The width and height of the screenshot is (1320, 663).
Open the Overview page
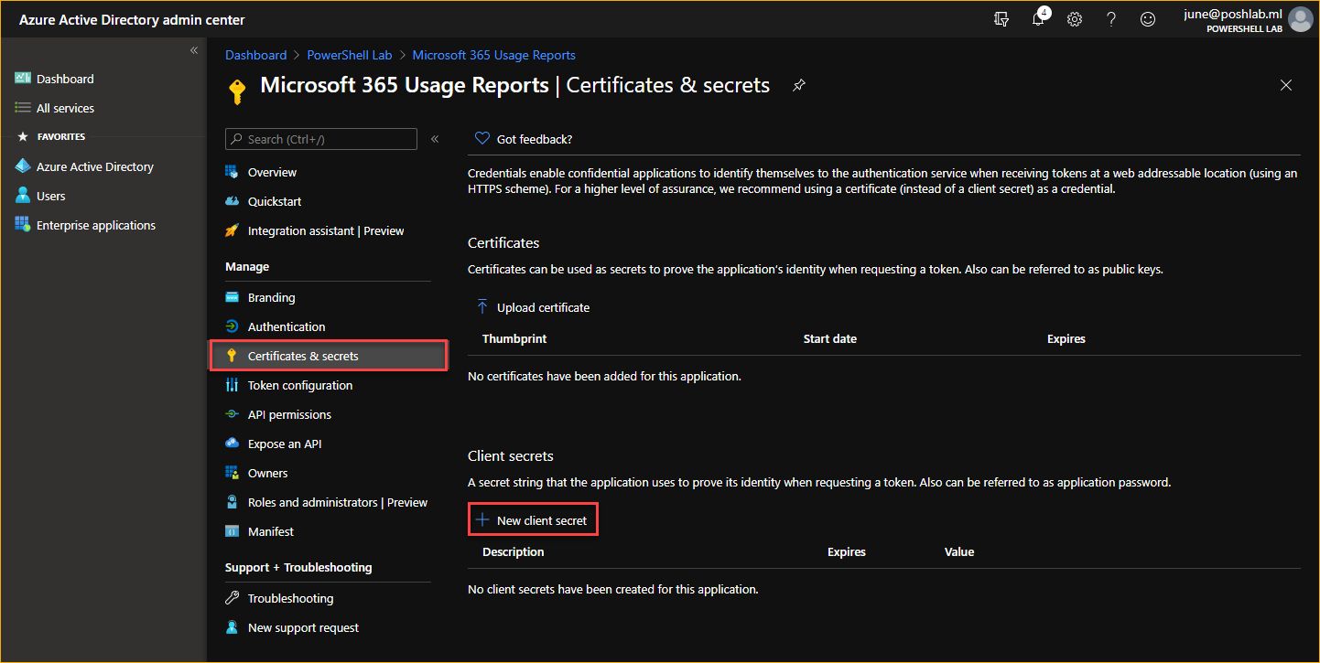click(x=273, y=172)
